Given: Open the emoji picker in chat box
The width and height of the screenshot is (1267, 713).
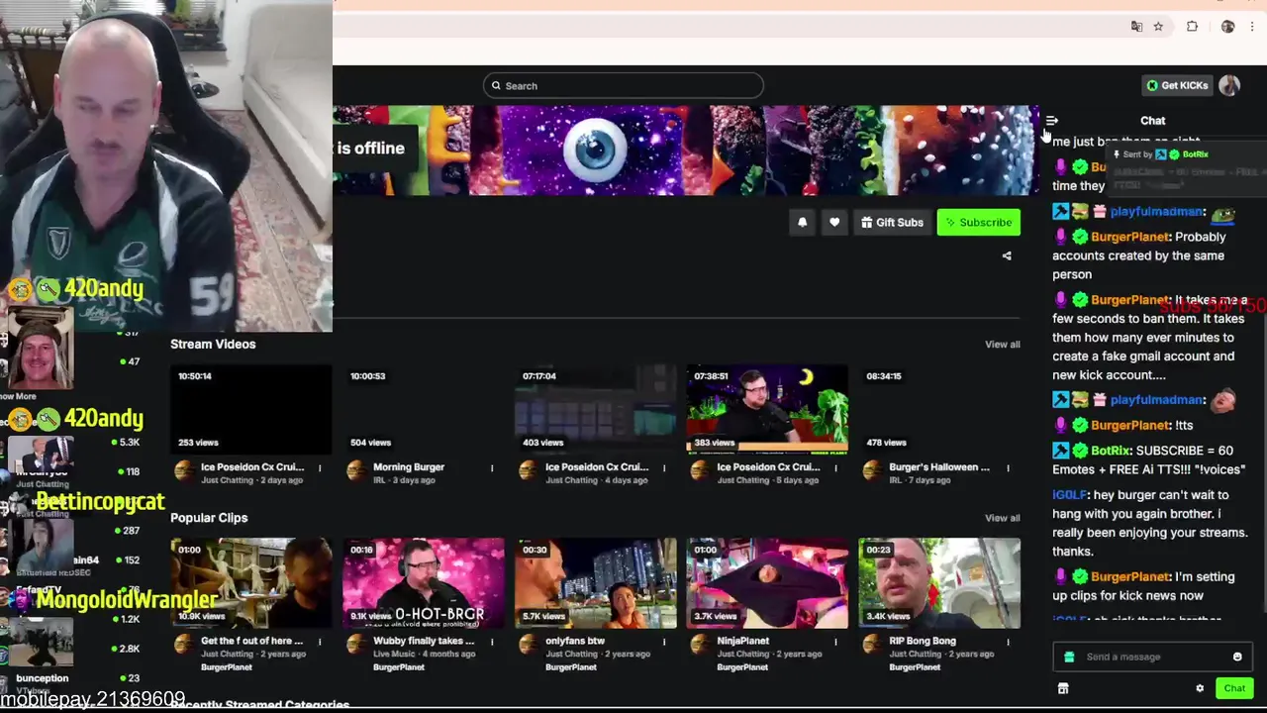Looking at the screenshot, I should [x=1237, y=658].
